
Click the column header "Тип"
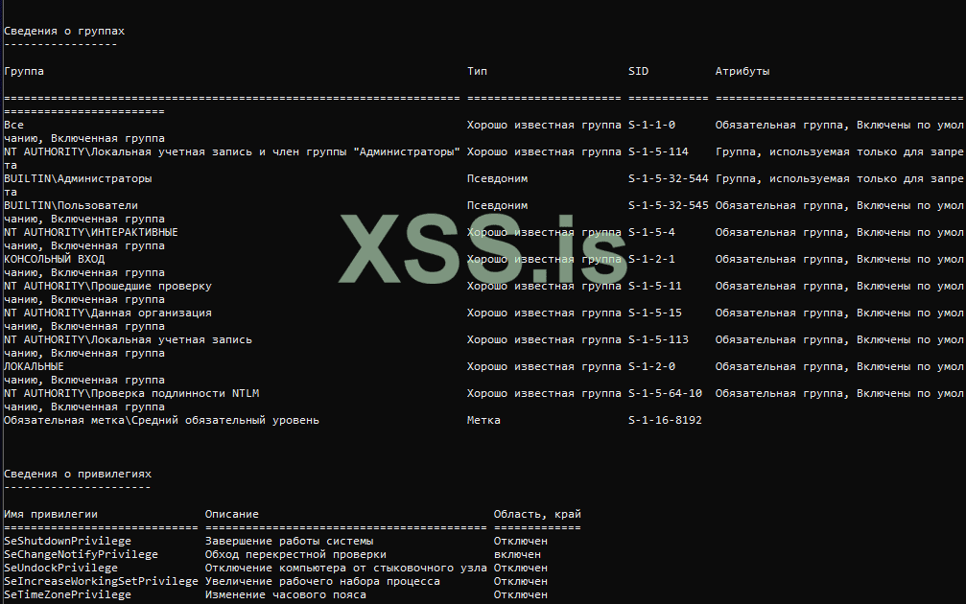pyautogui.click(x=477, y=71)
